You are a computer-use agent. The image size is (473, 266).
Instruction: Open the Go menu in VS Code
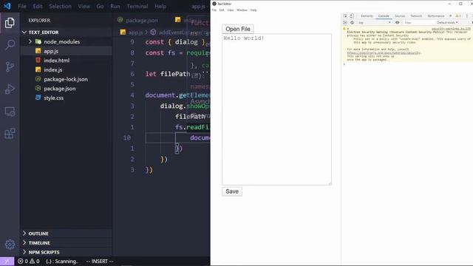pos(100,6)
